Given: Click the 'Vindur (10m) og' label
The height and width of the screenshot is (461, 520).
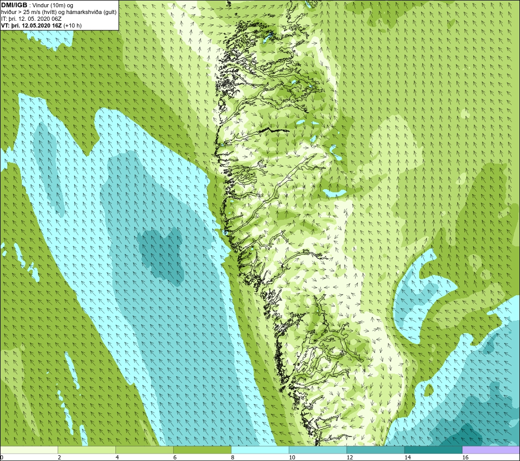Looking at the screenshot, I should [53, 6].
